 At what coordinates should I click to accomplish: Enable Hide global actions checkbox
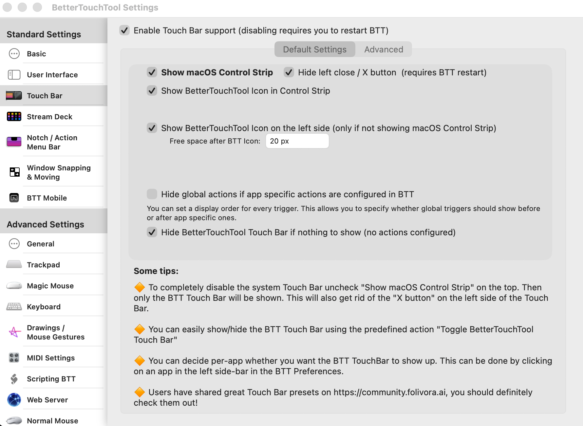click(152, 194)
